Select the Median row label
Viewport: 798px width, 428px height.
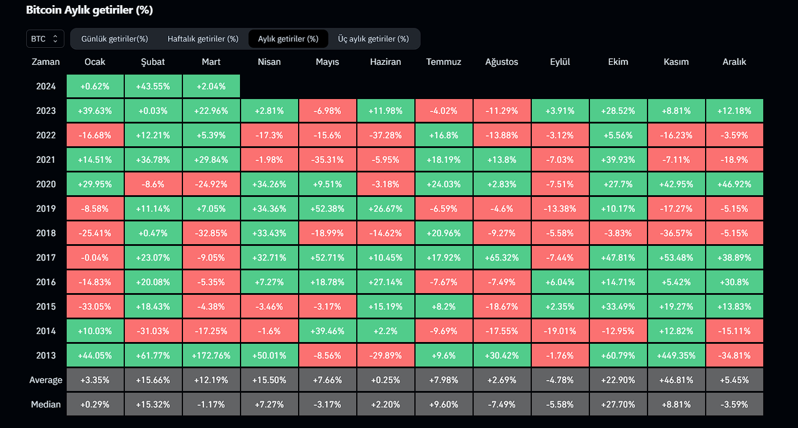click(46, 405)
